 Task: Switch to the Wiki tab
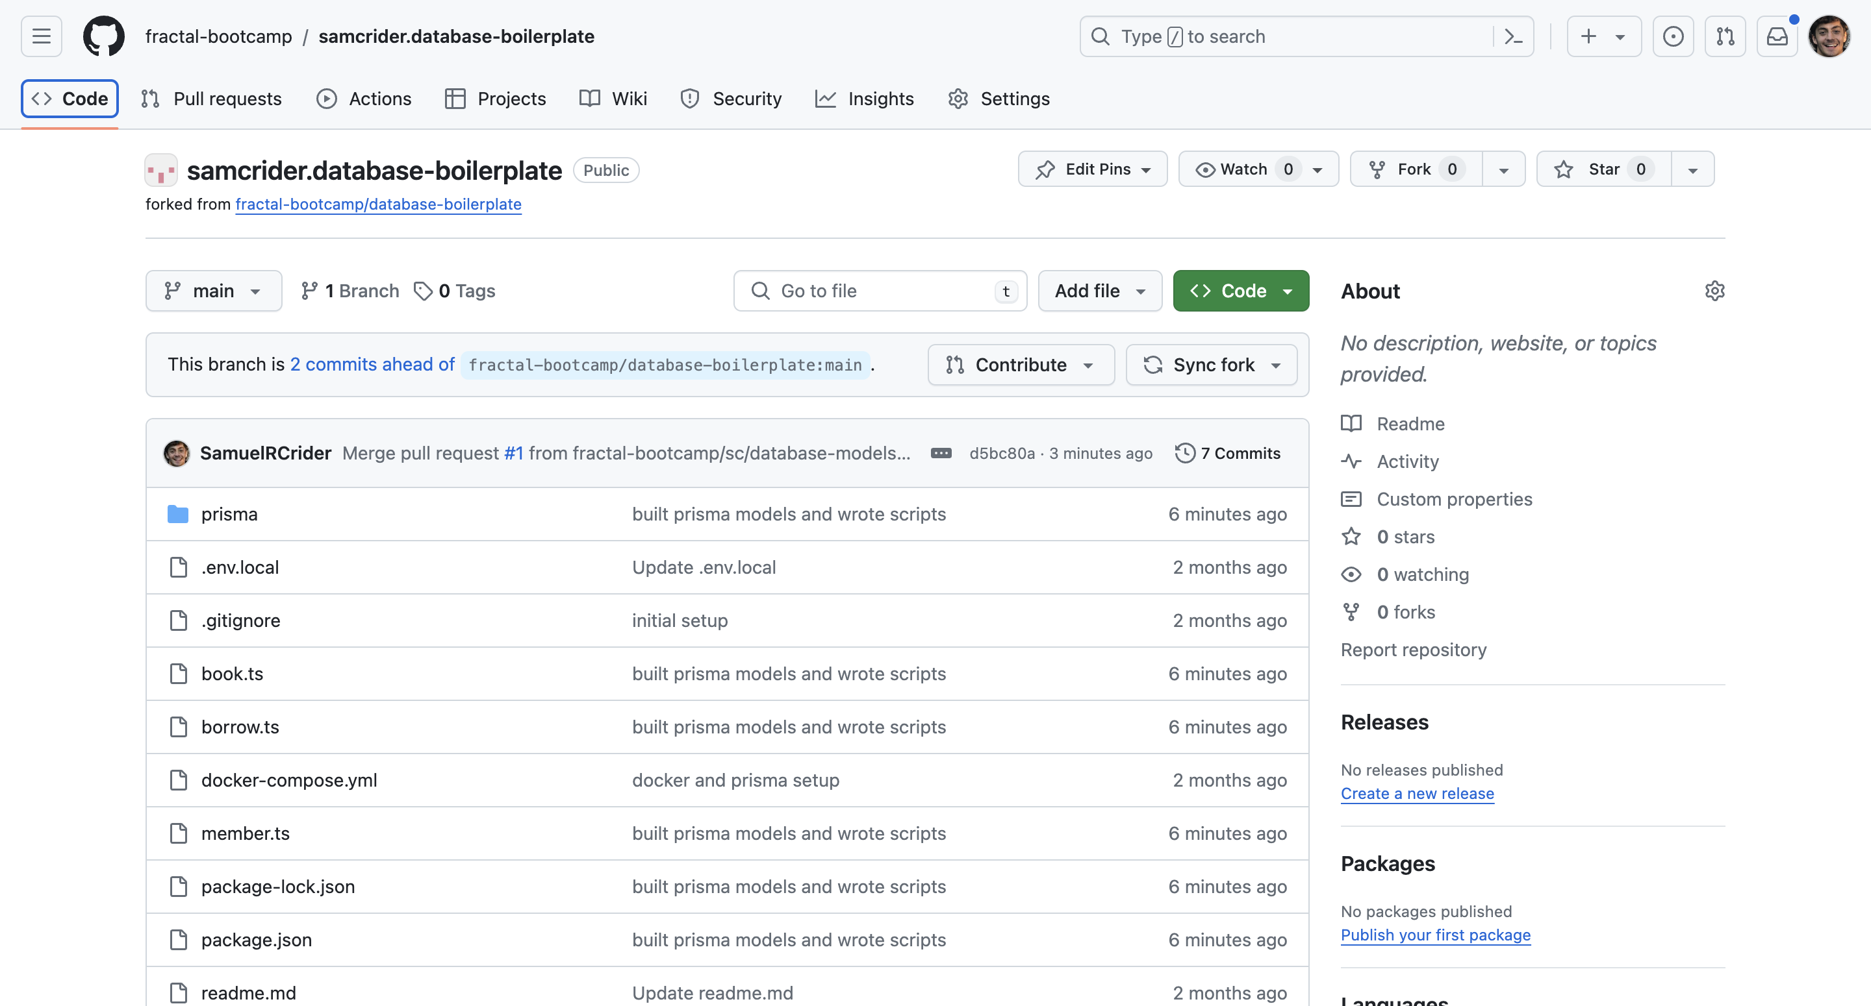(x=613, y=99)
